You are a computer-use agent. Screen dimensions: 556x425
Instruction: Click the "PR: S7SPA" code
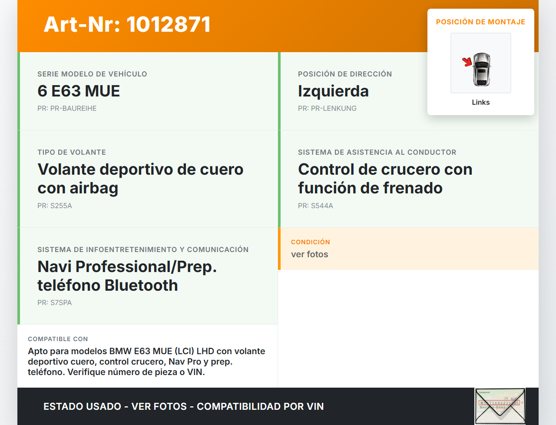pos(54,302)
